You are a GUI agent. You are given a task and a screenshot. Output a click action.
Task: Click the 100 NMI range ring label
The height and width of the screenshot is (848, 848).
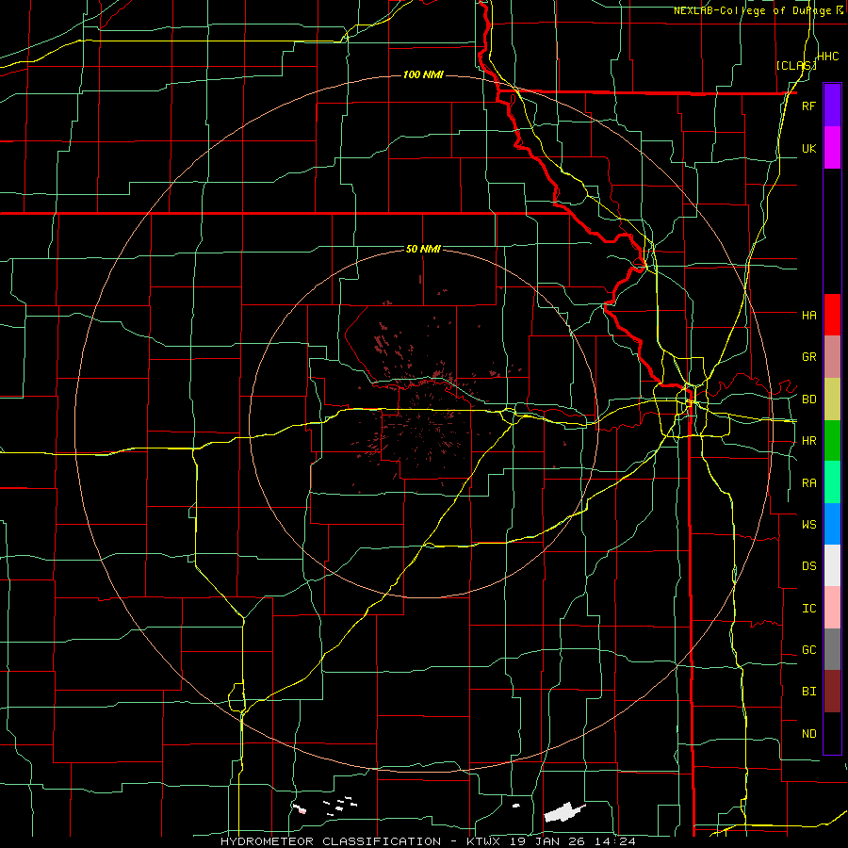tap(423, 74)
